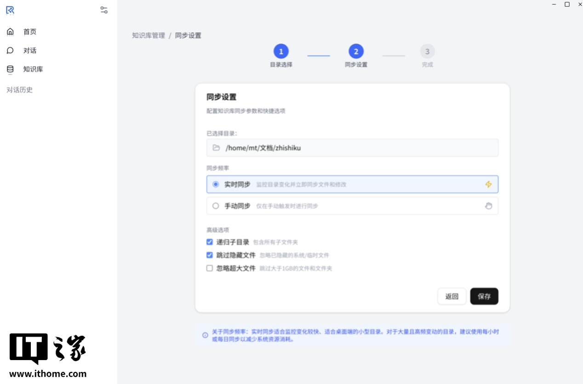Uncheck 递归子目录 option
Viewport: 583px width, 384px height.
pyautogui.click(x=210, y=242)
